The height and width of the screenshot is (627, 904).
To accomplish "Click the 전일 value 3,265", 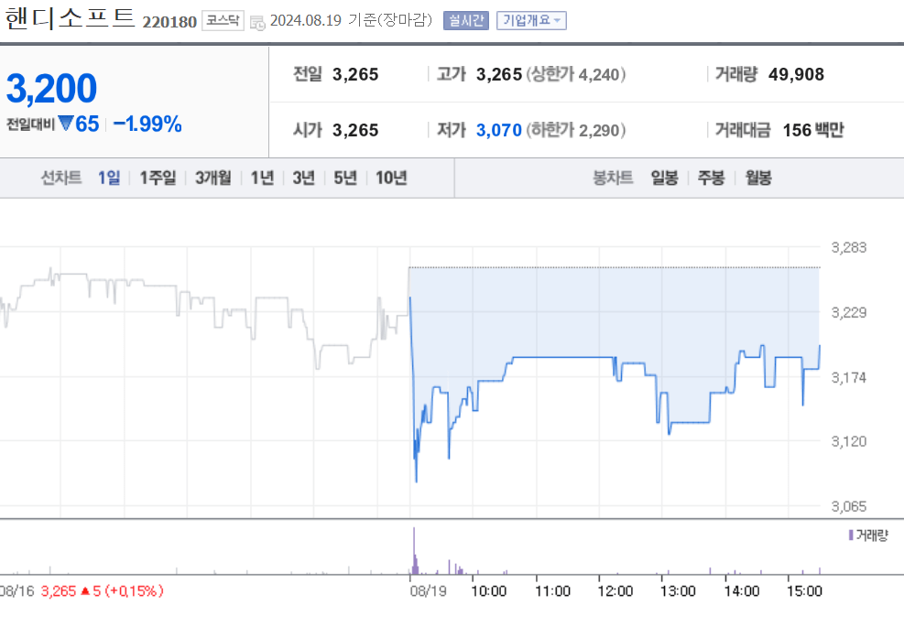I will [x=355, y=74].
